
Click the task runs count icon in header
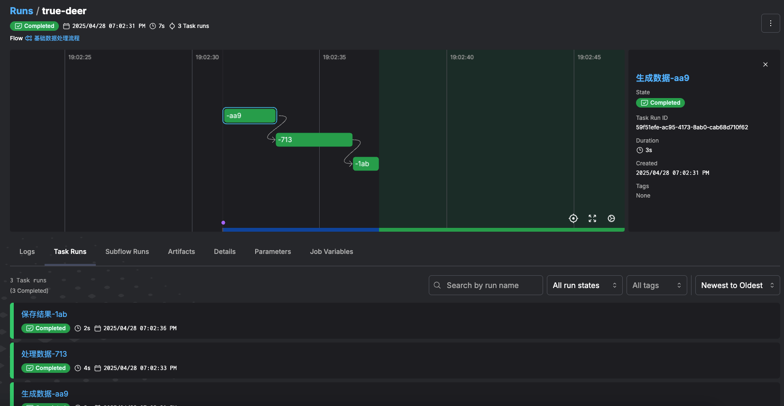pos(172,26)
